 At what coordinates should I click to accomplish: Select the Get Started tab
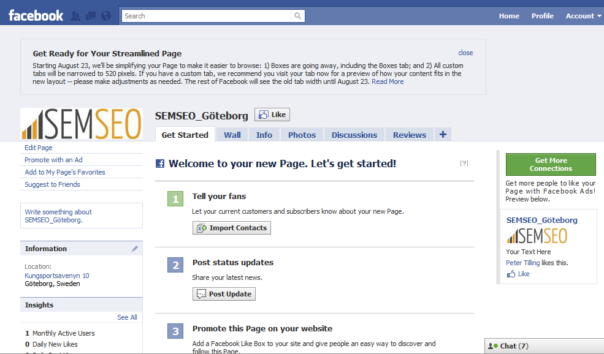point(185,135)
